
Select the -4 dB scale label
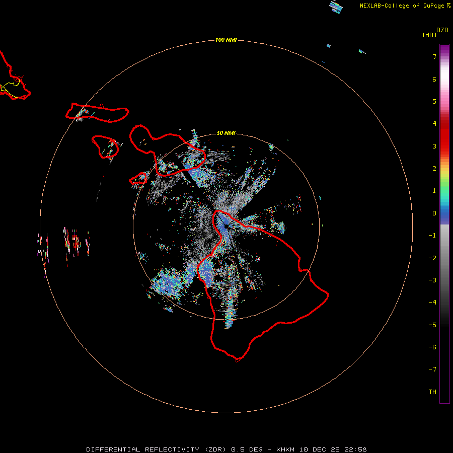point(432,302)
